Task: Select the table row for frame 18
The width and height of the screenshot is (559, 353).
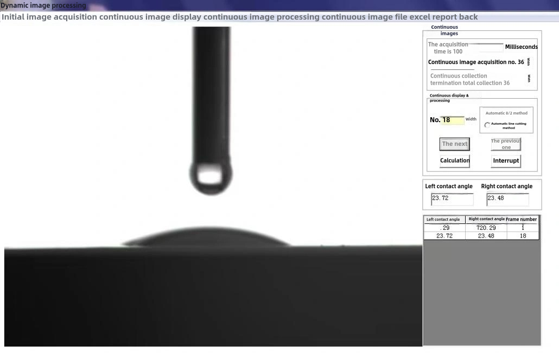Action: tap(481, 236)
